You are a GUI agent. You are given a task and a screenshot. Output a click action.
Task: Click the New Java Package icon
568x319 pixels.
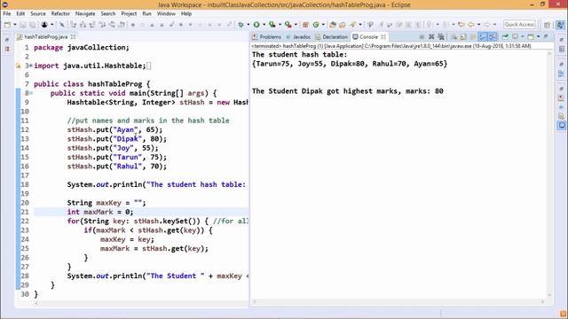coord(305,25)
